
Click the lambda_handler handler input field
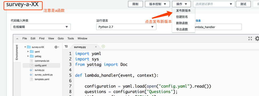[x=218, y=27]
